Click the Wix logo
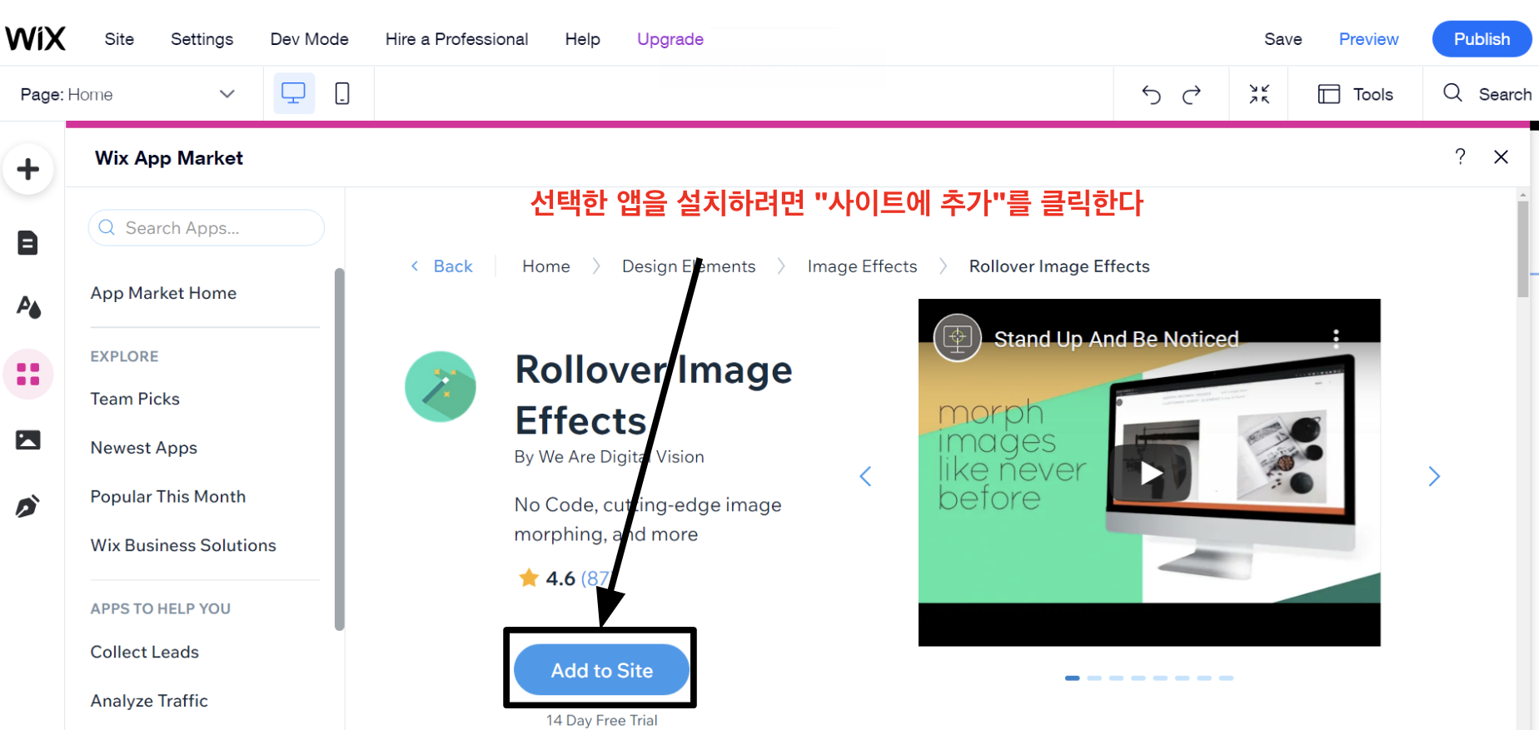Image resolution: width=1539 pixels, height=730 pixels. pos(35,38)
